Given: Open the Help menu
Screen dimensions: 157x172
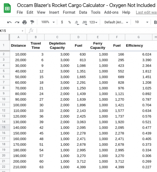Looking at the screenshot, I should (x=126, y=13).
